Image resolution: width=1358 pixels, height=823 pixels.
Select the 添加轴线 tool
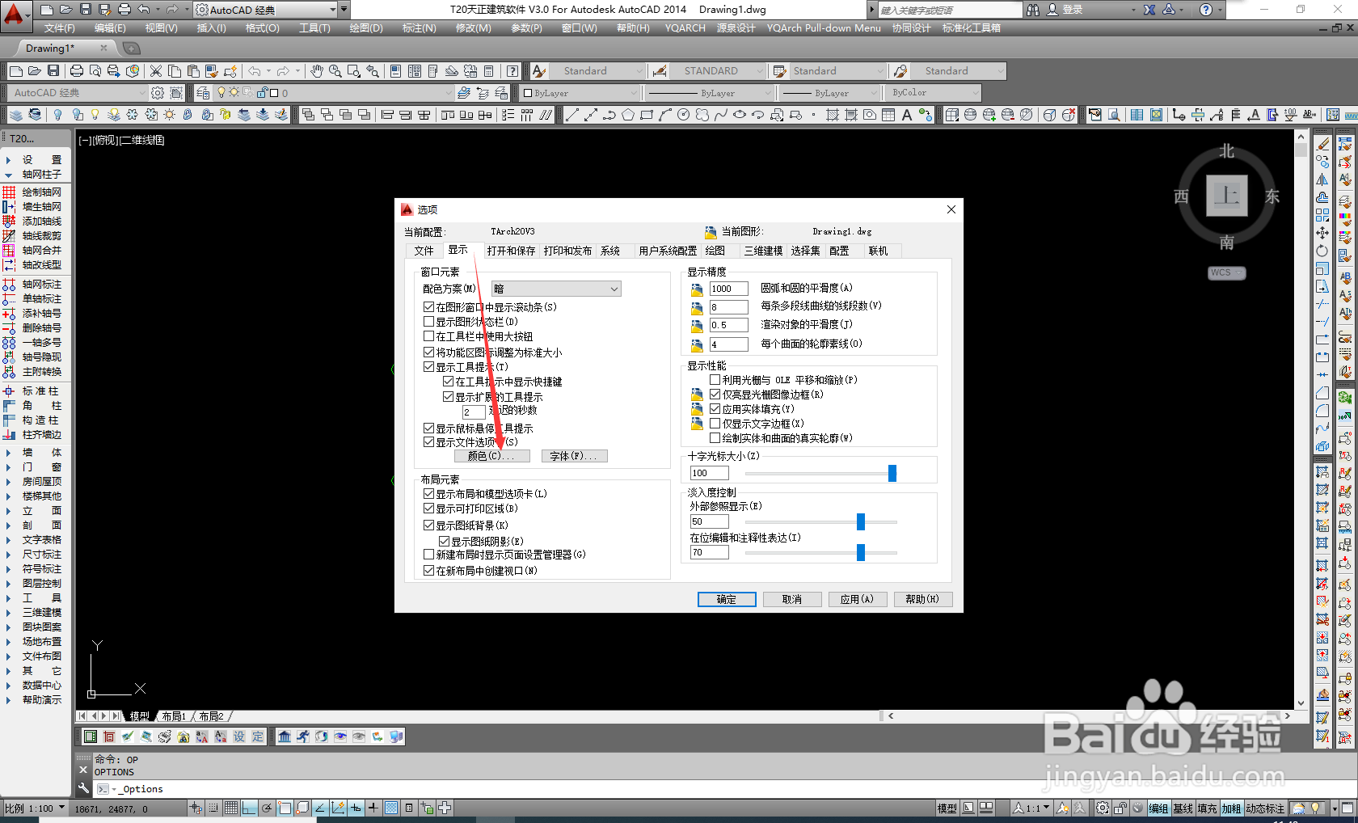coord(33,222)
